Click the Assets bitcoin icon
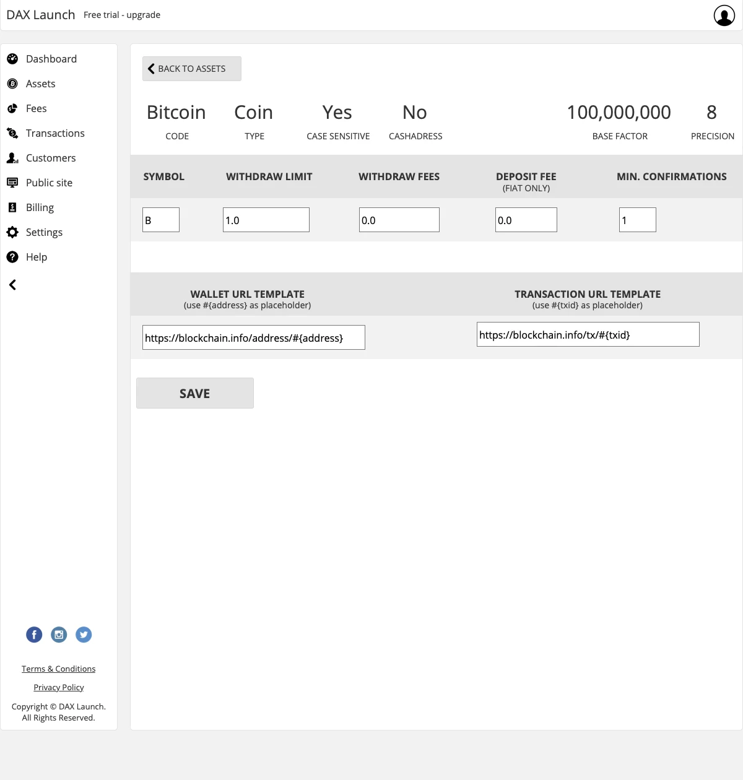This screenshot has width=743, height=780. click(x=12, y=84)
